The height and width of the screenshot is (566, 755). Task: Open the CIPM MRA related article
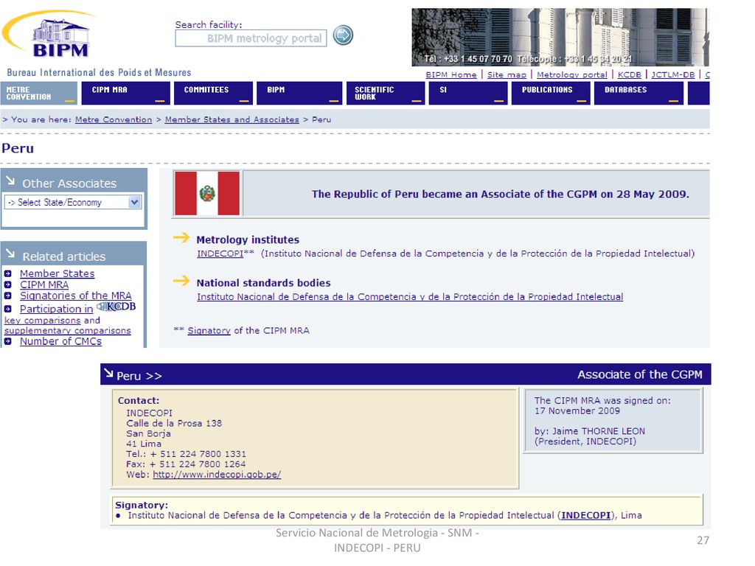44,284
